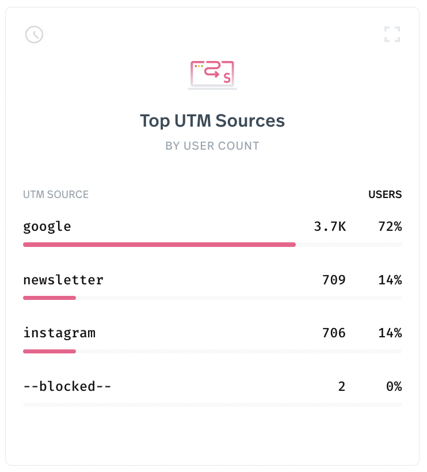The width and height of the screenshot is (427, 472).
Task: Click the instagram pink progress bar
Action: coord(49,351)
